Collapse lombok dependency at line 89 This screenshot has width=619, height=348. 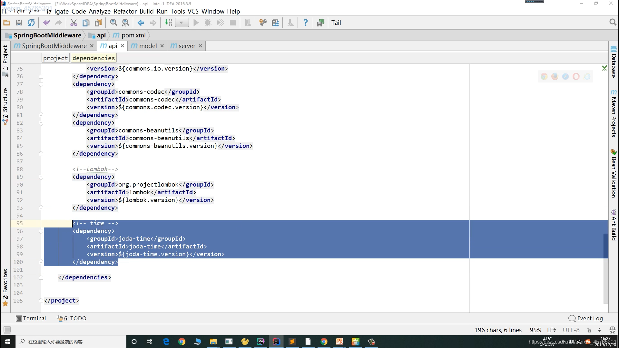tap(41, 177)
